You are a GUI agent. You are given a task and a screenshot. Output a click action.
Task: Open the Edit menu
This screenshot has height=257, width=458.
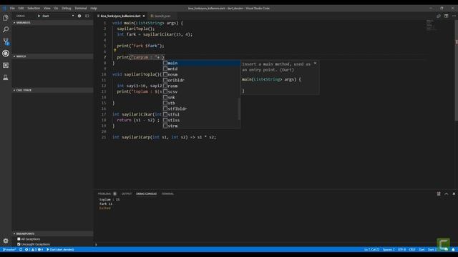(21, 9)
